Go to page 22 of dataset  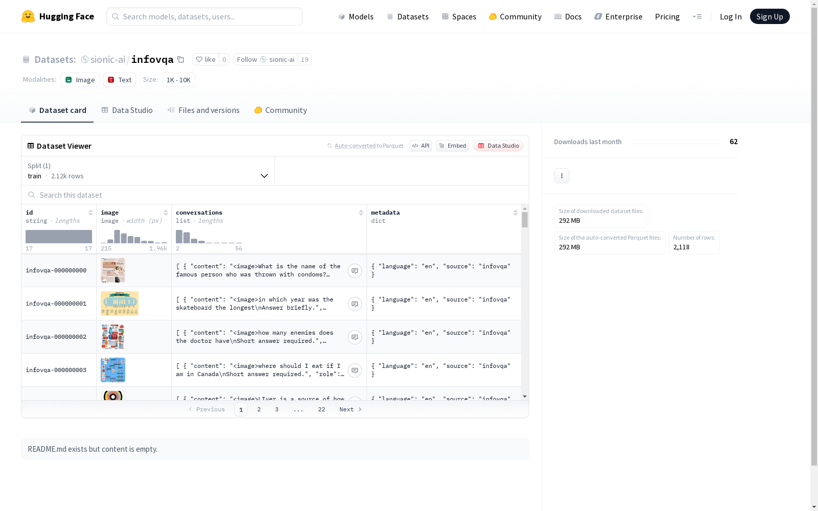click(x=322, y=409)
